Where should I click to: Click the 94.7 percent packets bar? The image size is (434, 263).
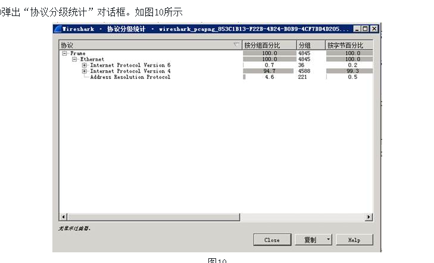point(268,71)
